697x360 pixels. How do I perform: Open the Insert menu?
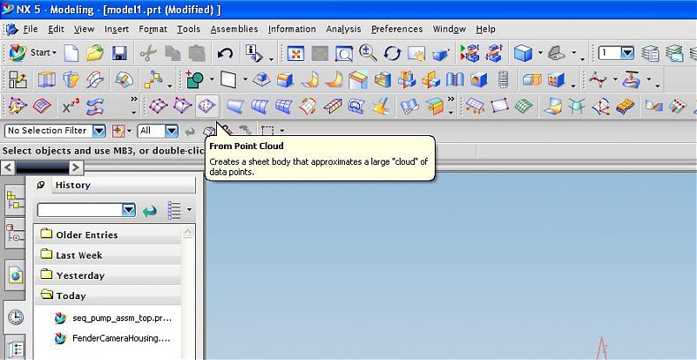tap(117, 29)
